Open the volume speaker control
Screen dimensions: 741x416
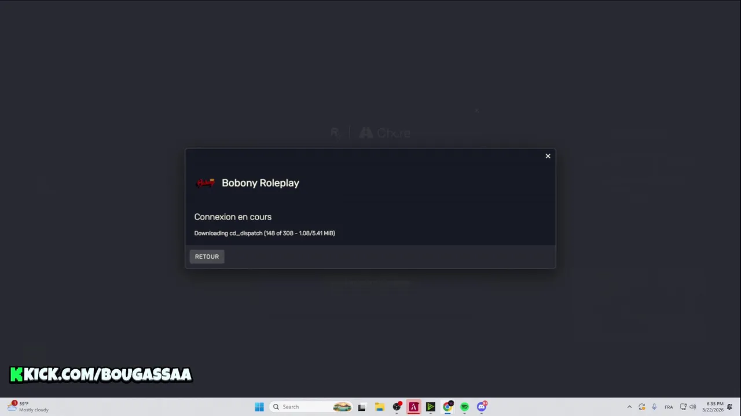pyautogui.click(x=693, y=407)
